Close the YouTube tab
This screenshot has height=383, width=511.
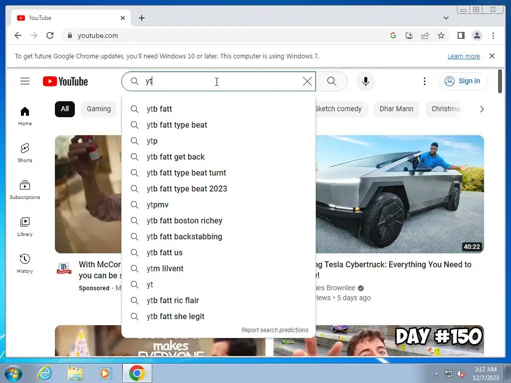click(x=123, y=18)
